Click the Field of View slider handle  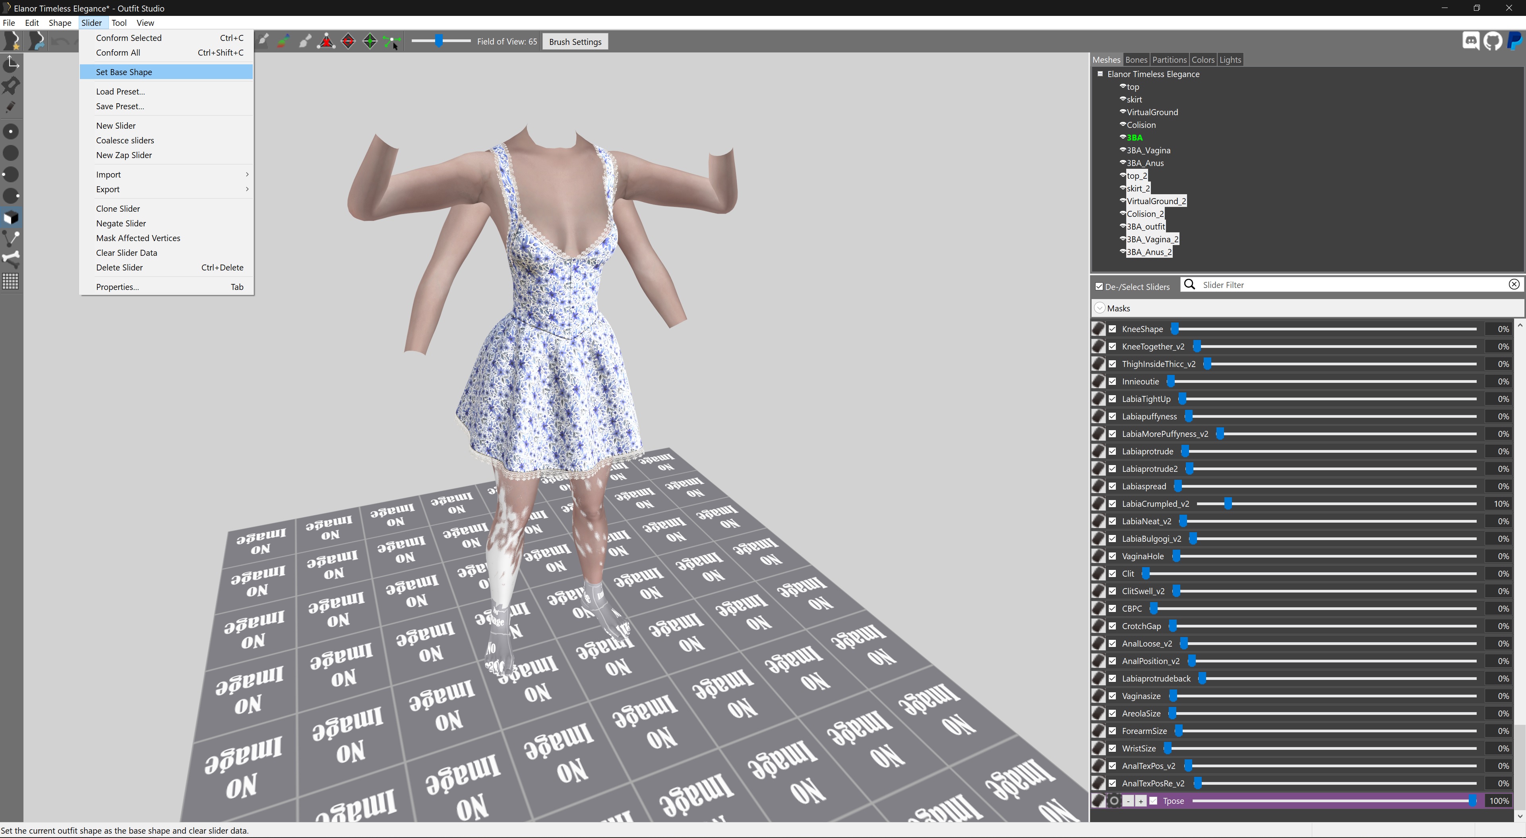[439, 41]
